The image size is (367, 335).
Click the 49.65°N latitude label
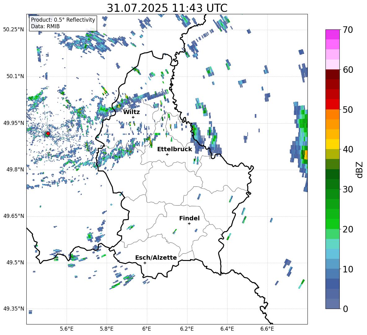tap(14, 216)
